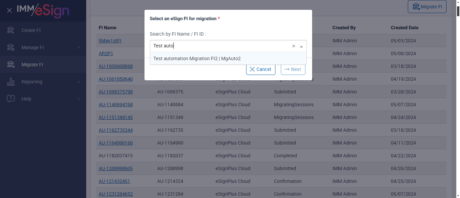The image size is (460, 198).
Task: Click the Help question mark icon
Action: point(11,99)
